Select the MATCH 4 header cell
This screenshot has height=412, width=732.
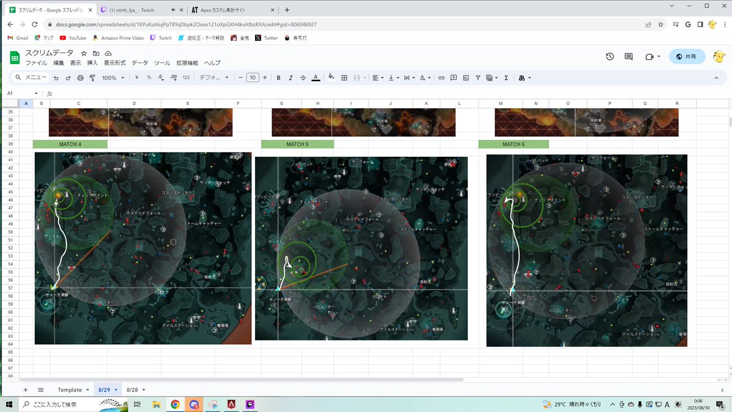70,144
